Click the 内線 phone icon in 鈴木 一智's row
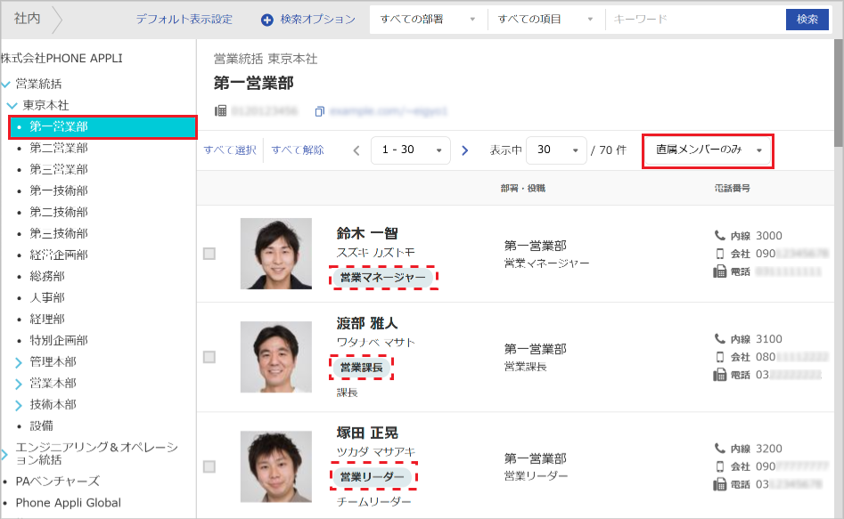 click(719, 236)
